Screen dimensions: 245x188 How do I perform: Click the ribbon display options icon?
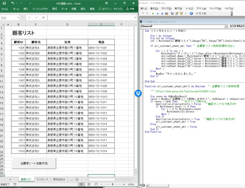[107, 3]
